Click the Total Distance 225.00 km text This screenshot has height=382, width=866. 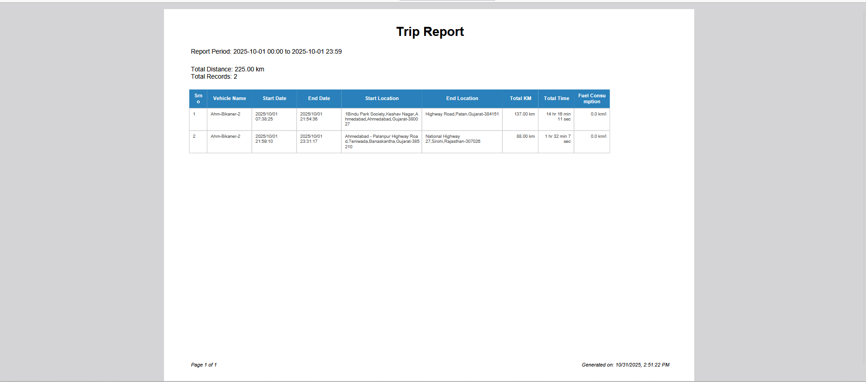[x=227, y=70]
